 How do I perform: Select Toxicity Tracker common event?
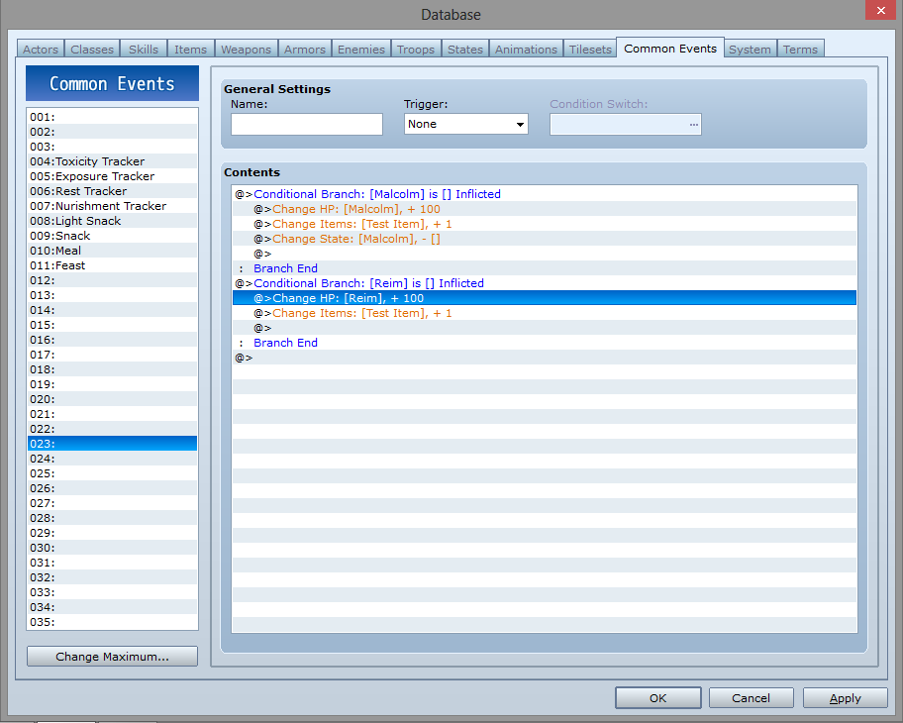(x=100, y=161)
